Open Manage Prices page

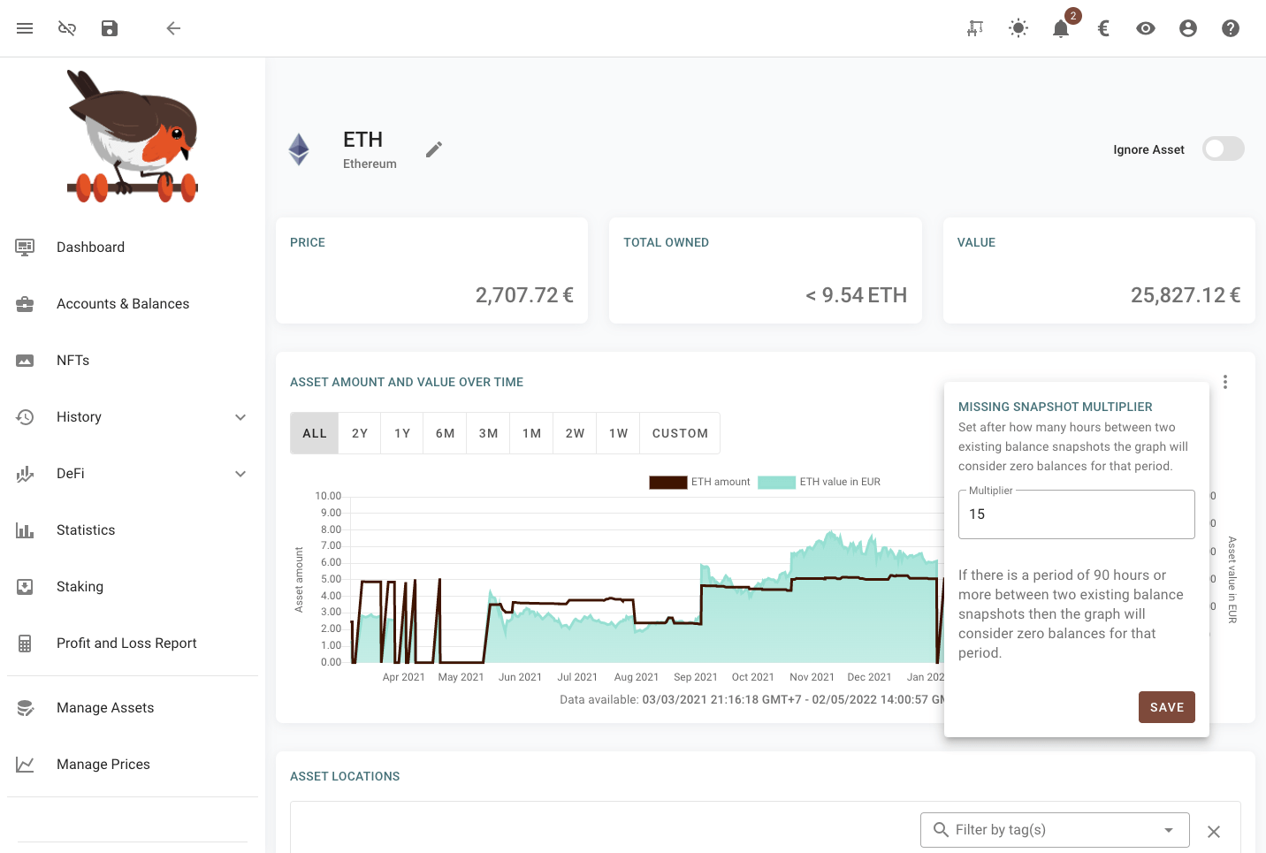[133, 765]
